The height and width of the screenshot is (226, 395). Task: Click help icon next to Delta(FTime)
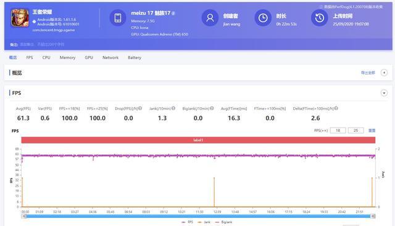click(x=336, y=108)
